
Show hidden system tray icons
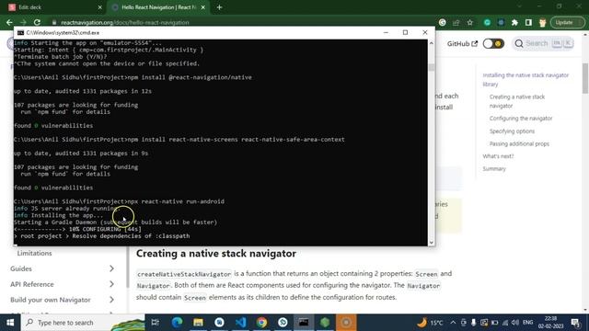pos(453,323)
